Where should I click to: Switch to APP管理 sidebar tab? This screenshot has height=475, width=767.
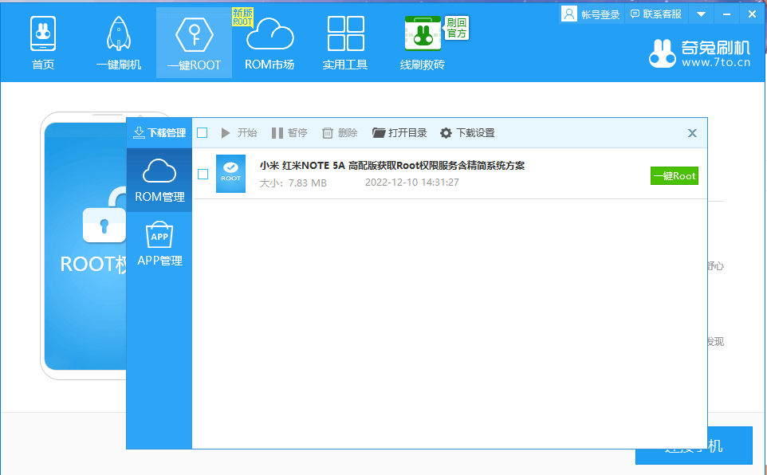(x=159, y=244)
